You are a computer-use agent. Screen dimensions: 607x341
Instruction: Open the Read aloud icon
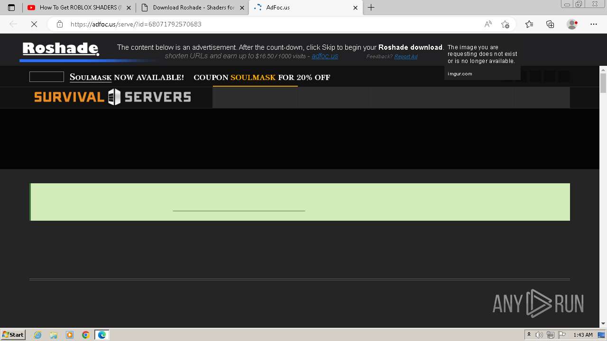point(488,24)
